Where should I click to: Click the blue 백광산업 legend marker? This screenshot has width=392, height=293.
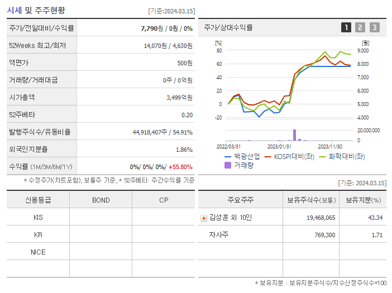(x=228, y=157)
